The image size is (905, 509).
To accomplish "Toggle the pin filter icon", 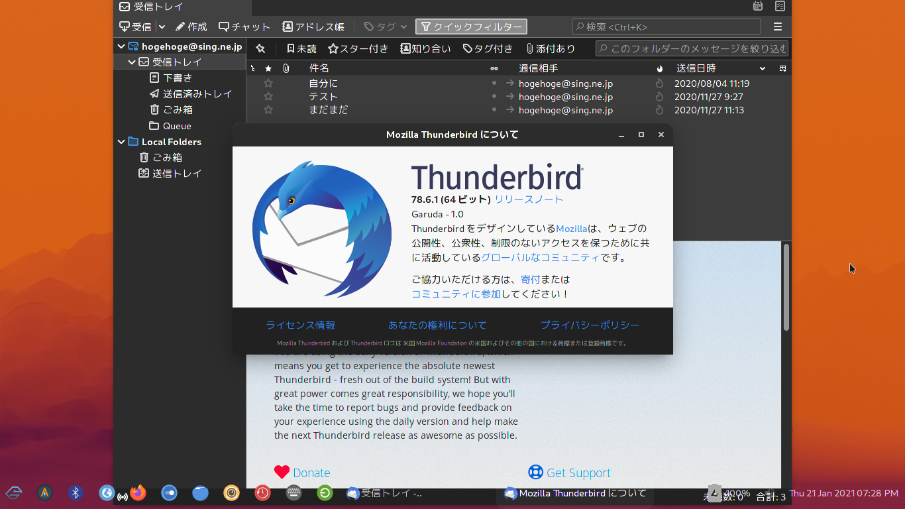I will pos(260,48).
